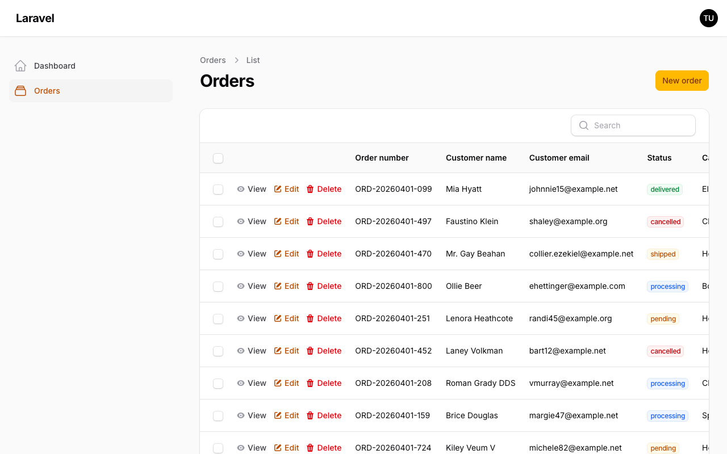The image size is (727, 454).
Task: Click the magnifier icon in the search box
Action: click(584, 125)
